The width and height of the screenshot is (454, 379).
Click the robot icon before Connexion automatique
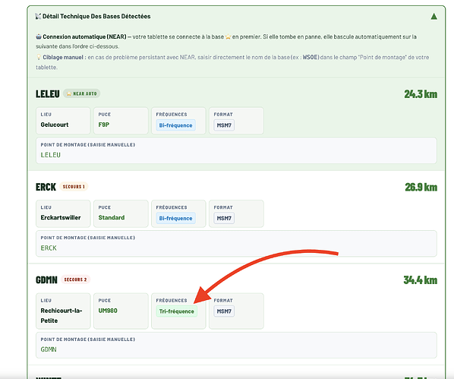click(x=39, y=36)
